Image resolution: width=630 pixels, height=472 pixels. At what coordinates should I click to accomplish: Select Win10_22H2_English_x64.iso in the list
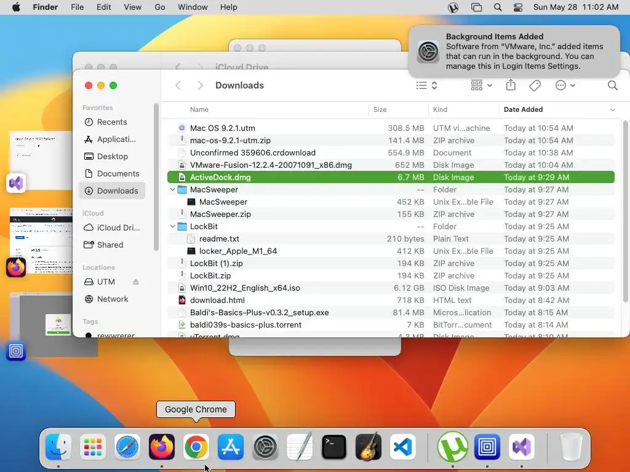391,288
